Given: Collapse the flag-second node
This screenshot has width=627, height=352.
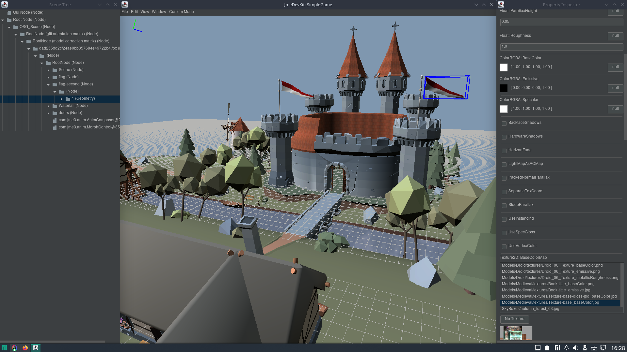Looking at the screenshot, I should click(x=48, y=84).
